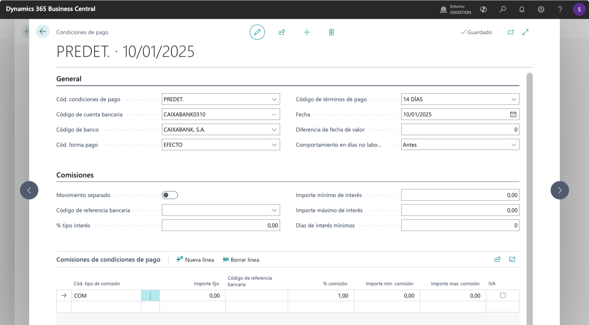Viewport: 589px width, 325px height.
Task: Open Código de referencia bancaria dropdown
Action: tap(274, 210)
